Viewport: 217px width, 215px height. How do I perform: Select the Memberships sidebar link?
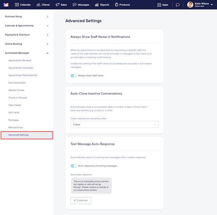point(16,127)
